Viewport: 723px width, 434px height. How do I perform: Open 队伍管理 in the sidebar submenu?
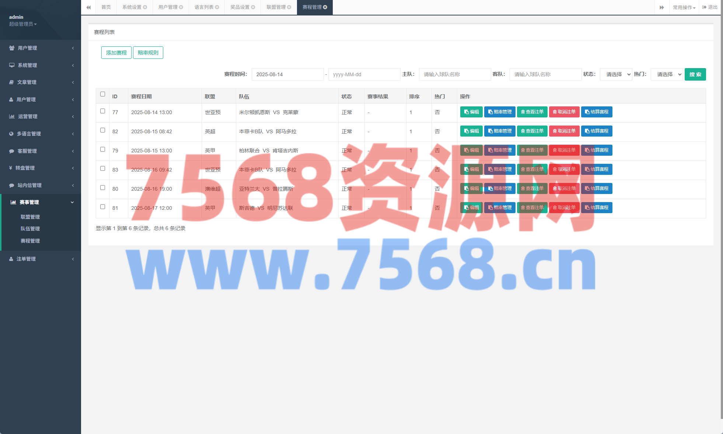point(30,229)
